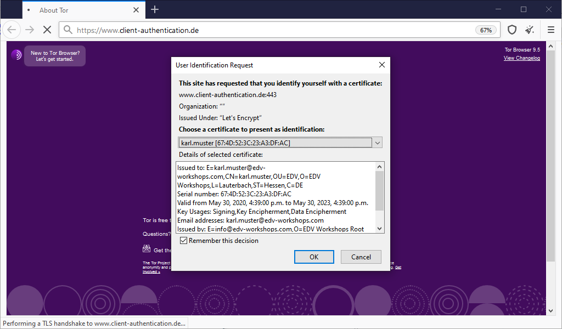
Task: Click the back navigation arrow
Action: coord(12,30)
